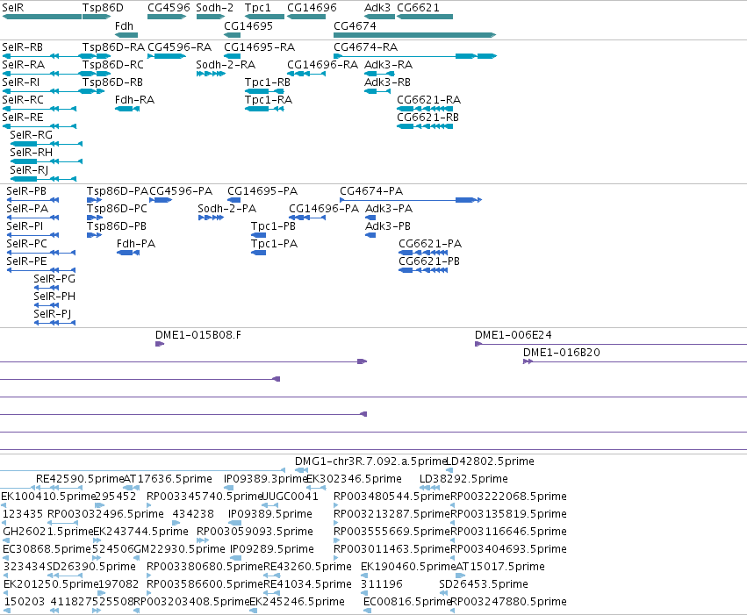
Task: Select the Sodh-2 gene label
Action: point(214,8)
